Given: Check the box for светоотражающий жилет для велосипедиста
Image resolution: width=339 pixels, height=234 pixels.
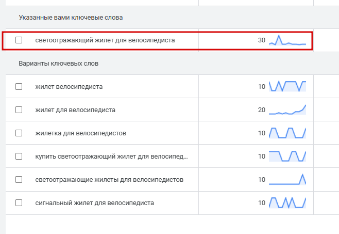Looking at the screenshot, I should point(19,40).
